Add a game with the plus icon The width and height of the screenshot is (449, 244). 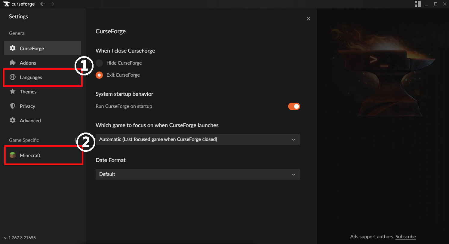tap(75, 140)
